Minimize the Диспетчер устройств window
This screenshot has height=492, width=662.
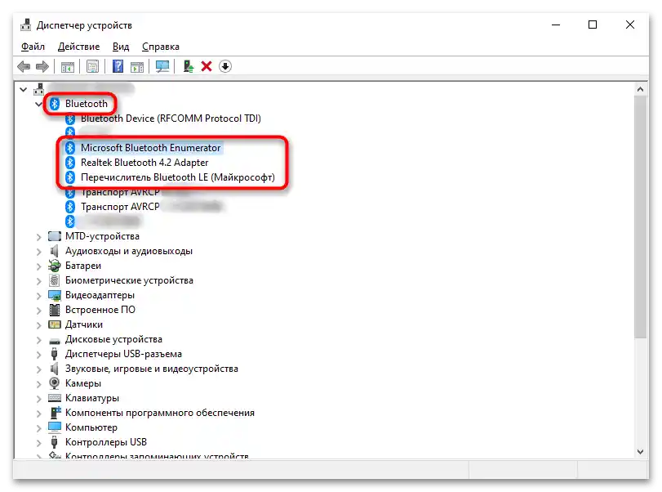pyautogui.click(x=556, y=25)
